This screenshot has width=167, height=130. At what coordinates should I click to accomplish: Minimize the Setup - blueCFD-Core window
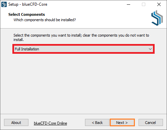(129, 4)
